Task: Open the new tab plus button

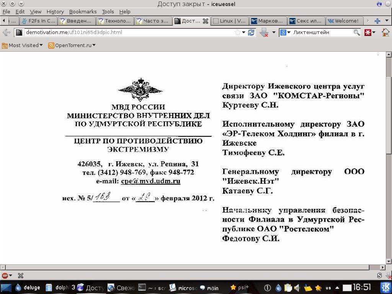Action: coord(377,21)
